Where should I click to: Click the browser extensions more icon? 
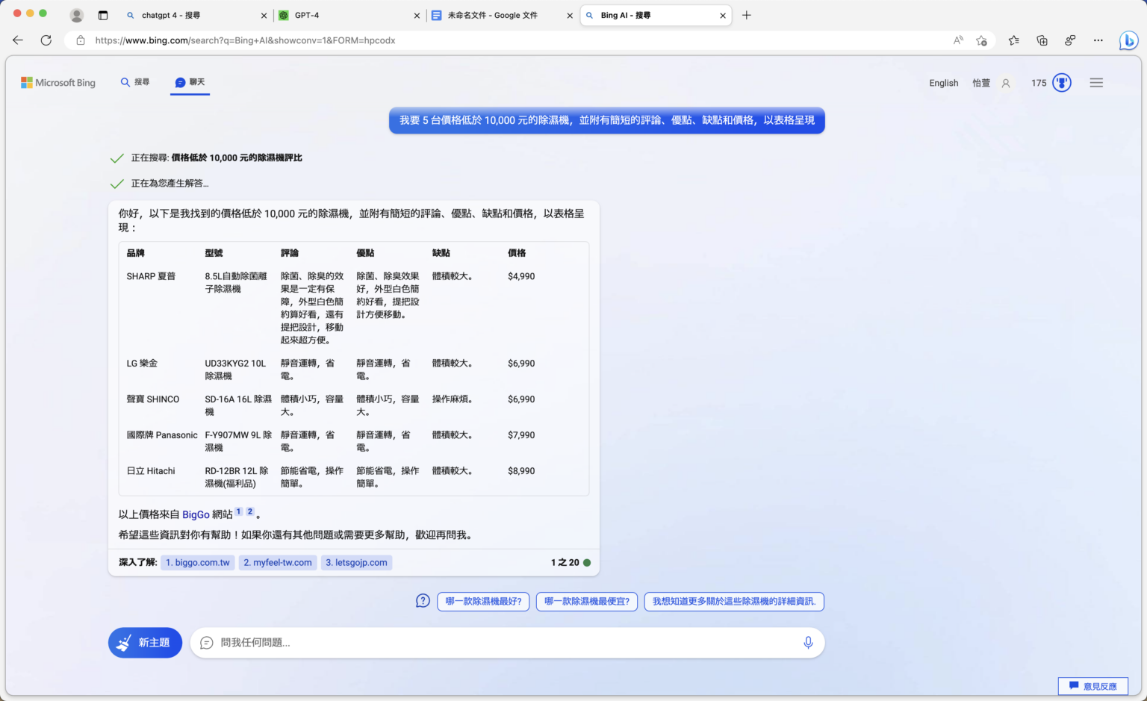click(x=1098, y=40)
